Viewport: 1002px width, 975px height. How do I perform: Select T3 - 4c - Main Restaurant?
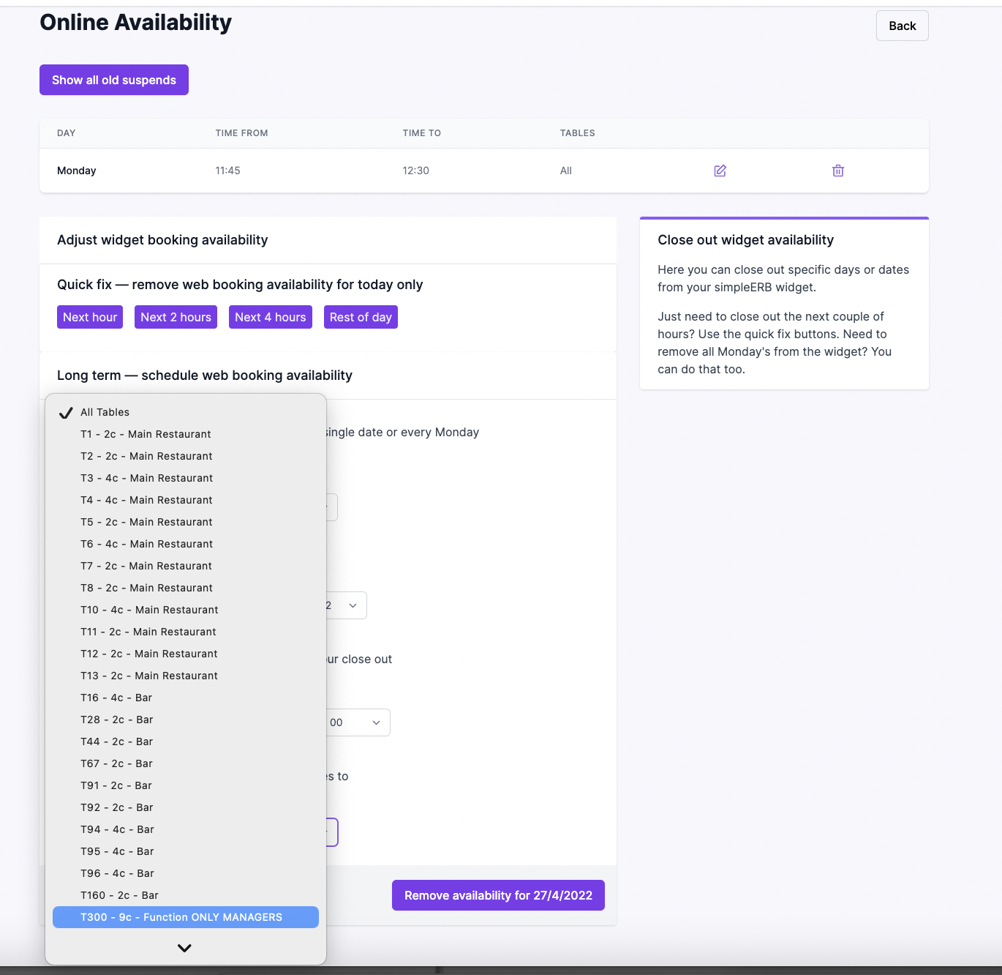[186, 478]
